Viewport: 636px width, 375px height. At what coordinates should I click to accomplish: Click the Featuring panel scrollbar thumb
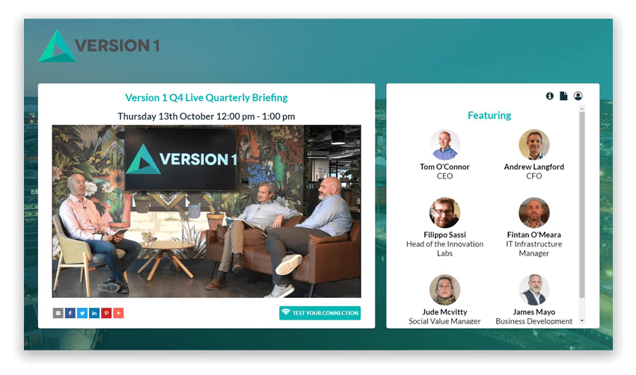(x=582, y=205)
